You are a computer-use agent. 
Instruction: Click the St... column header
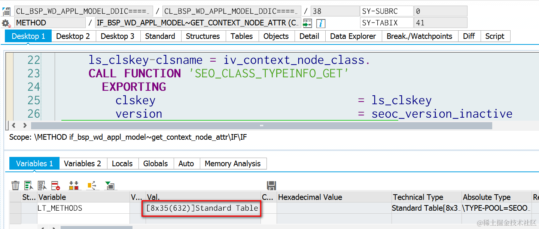point(29,197)
